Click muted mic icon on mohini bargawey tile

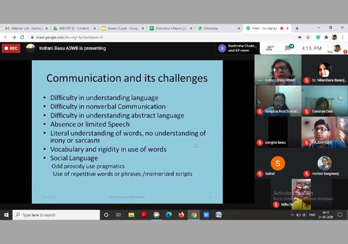[x=307, y=174]
